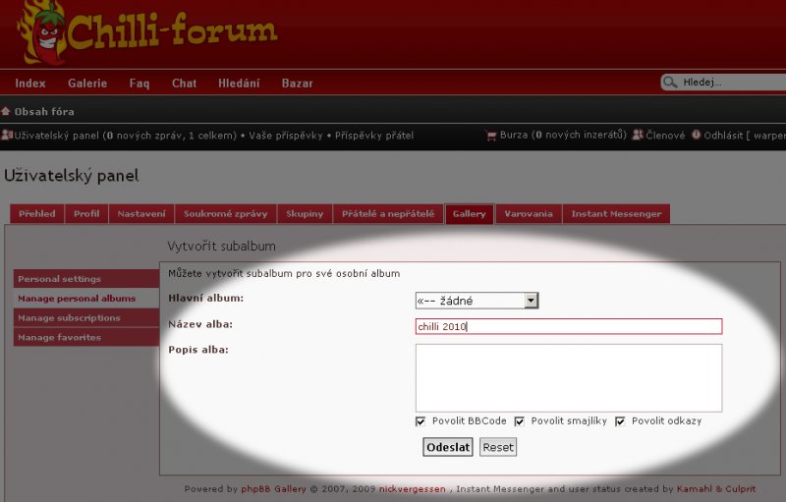
Task: Click the Burza shopping cart icon
Action: point(491,135)
